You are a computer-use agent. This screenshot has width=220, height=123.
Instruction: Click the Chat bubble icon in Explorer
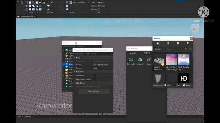67,81
